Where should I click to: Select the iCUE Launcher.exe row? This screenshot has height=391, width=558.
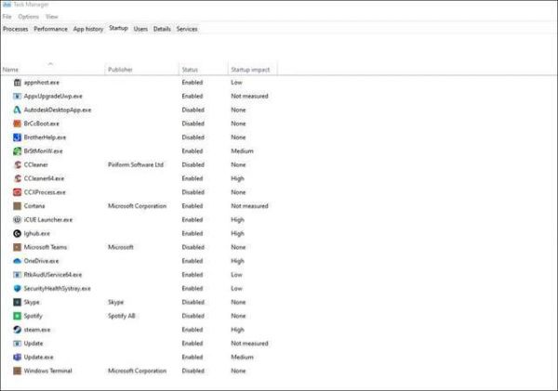54,219
